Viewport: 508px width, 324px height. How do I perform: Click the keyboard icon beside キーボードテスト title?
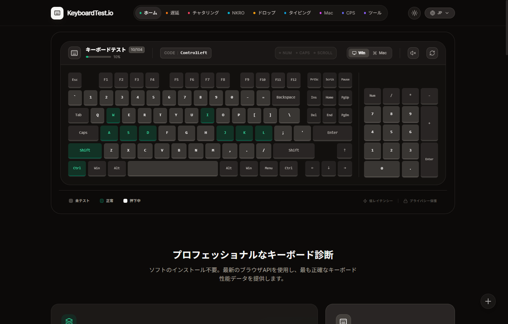pyautogui.click(x=74, y=53)
